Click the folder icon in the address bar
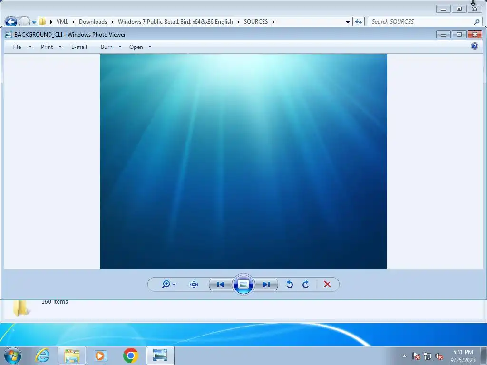 click(42, 22)
